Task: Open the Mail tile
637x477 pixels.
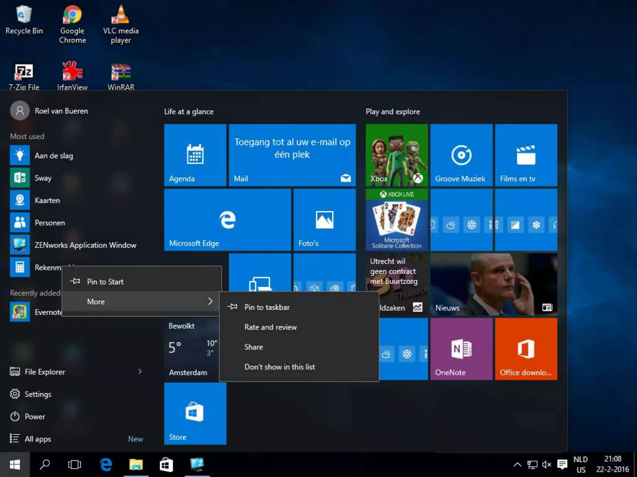Action: click(292, 155)
